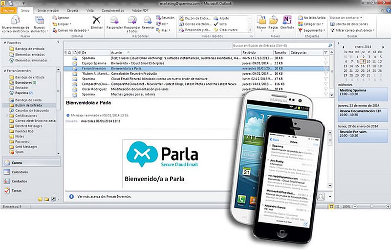Collapse the Ferran Invernón account tree
This screenshot has height=250, width=391.
pyautogui.click(x=5, y=71)
